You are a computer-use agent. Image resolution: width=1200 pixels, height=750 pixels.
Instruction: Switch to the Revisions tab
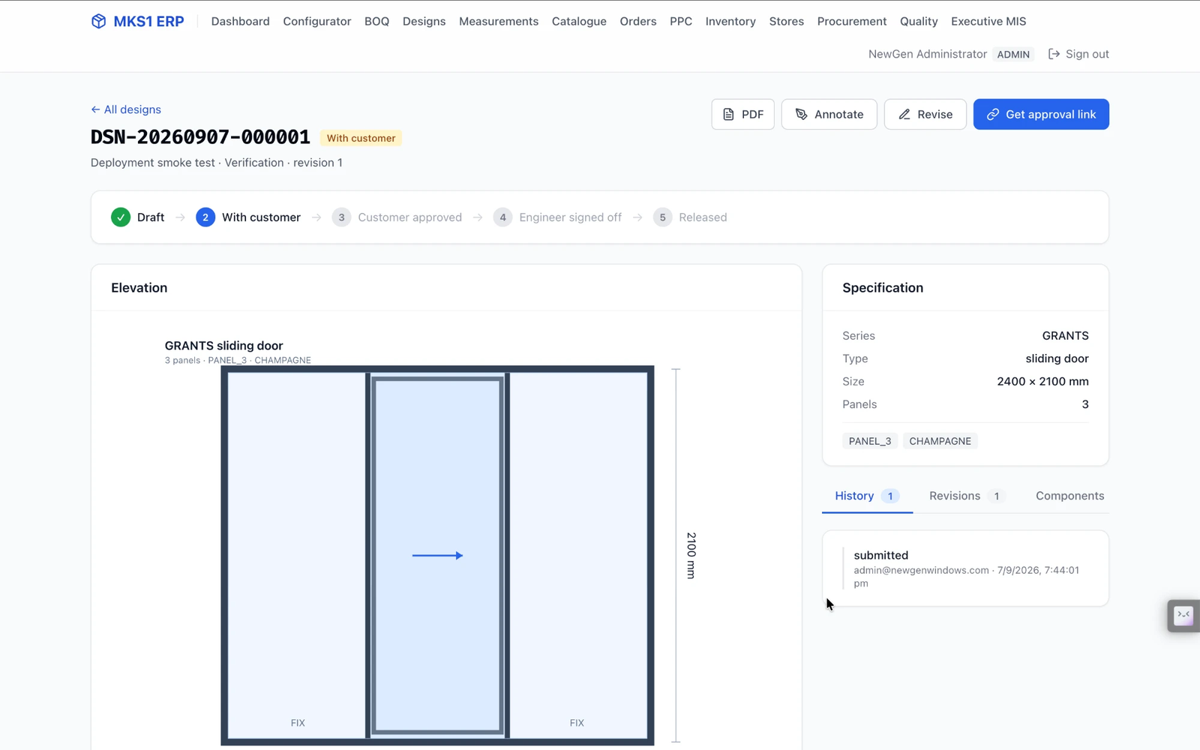(x=966, y=496)
